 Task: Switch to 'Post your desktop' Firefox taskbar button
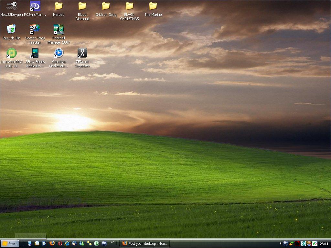[x=144, y=243]
